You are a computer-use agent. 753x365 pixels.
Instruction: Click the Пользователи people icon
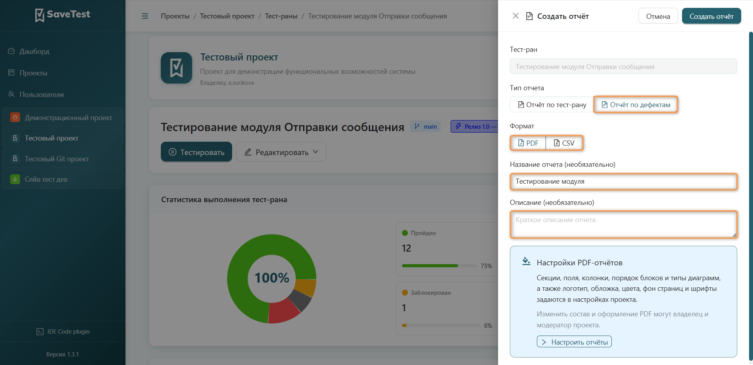point(11,94)
